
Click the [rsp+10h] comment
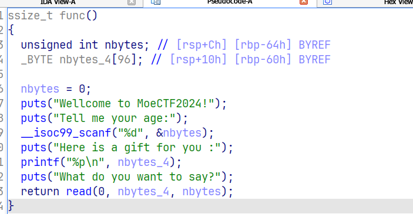199,60
